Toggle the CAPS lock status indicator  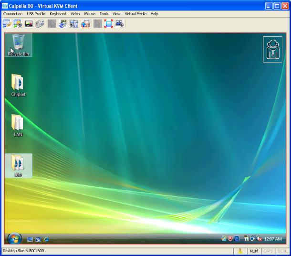point(268,251)
